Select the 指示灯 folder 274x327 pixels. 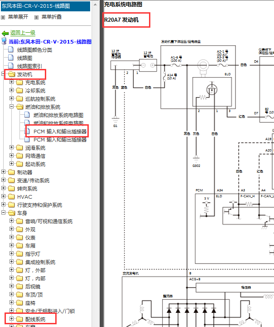pos(33,254)
